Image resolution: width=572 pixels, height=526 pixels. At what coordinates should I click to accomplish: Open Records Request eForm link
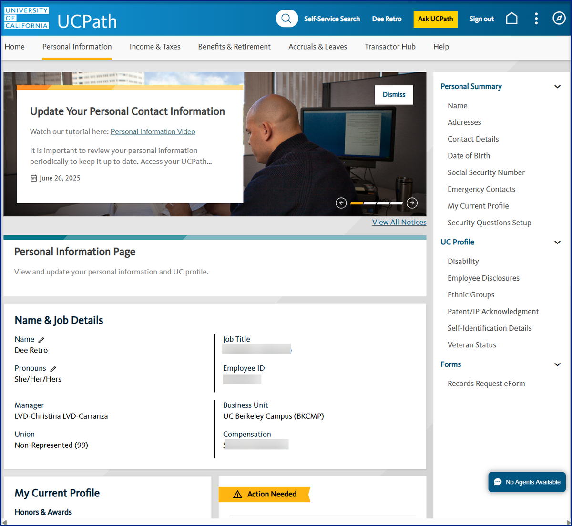[486, 384]
